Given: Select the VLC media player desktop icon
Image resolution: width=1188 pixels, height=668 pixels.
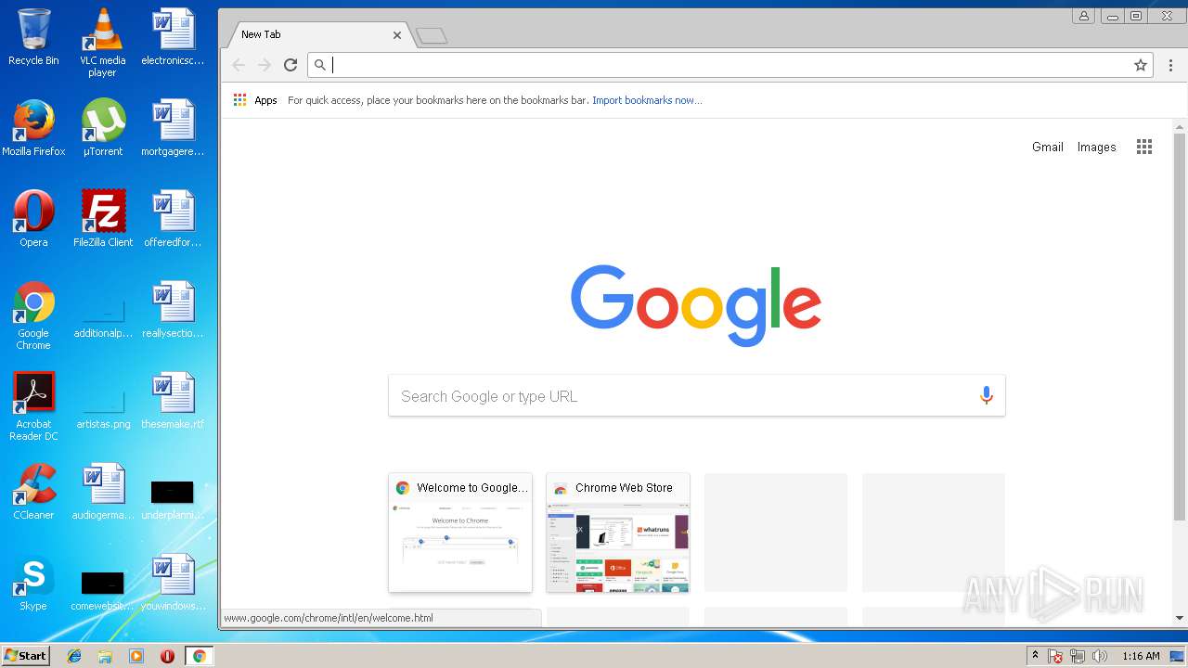Looking at the screenshot, I should coord(102,43).
